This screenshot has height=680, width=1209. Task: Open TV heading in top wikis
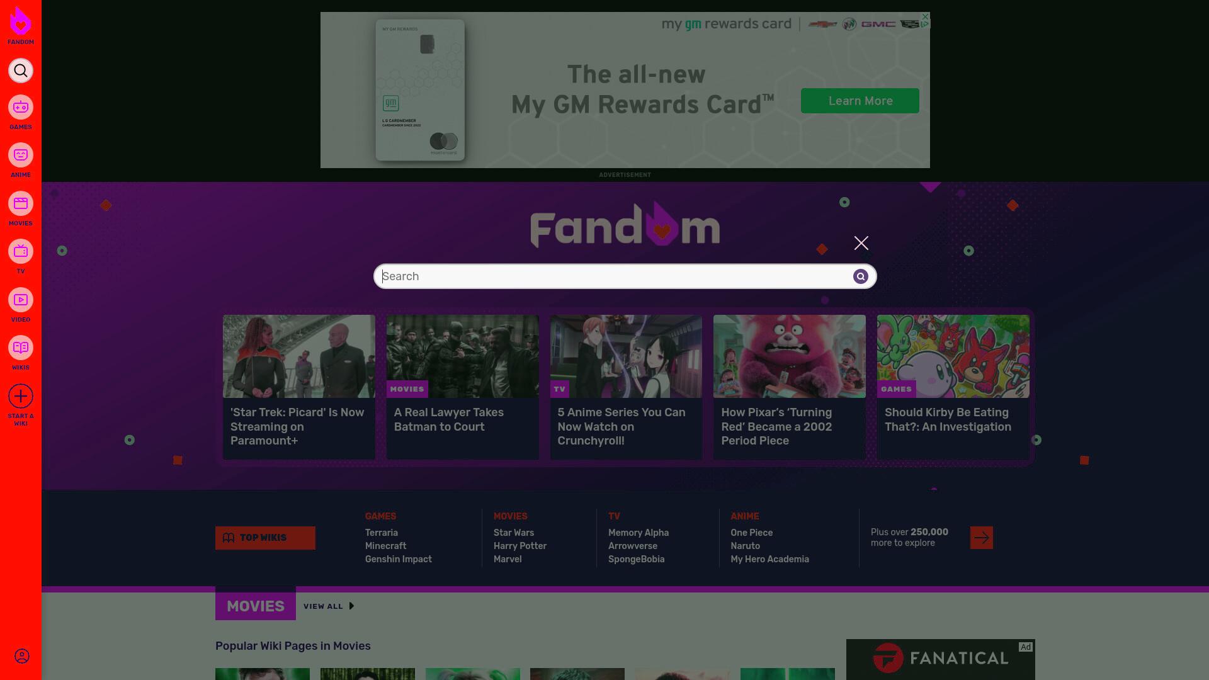click(x=615, y=516)
